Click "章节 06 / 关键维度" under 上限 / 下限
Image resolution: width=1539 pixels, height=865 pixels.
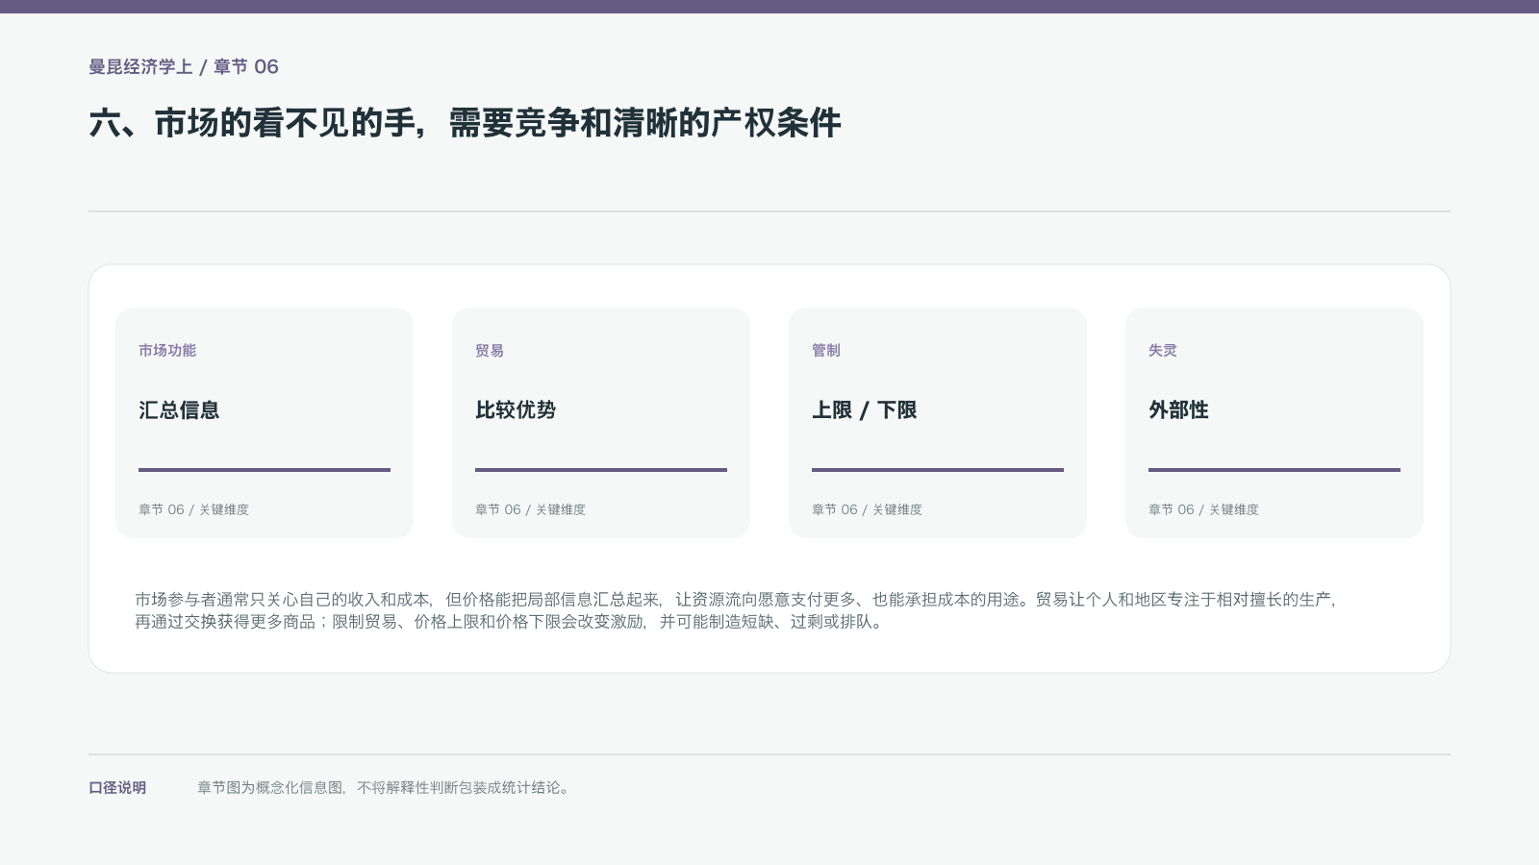coord(867,509)
